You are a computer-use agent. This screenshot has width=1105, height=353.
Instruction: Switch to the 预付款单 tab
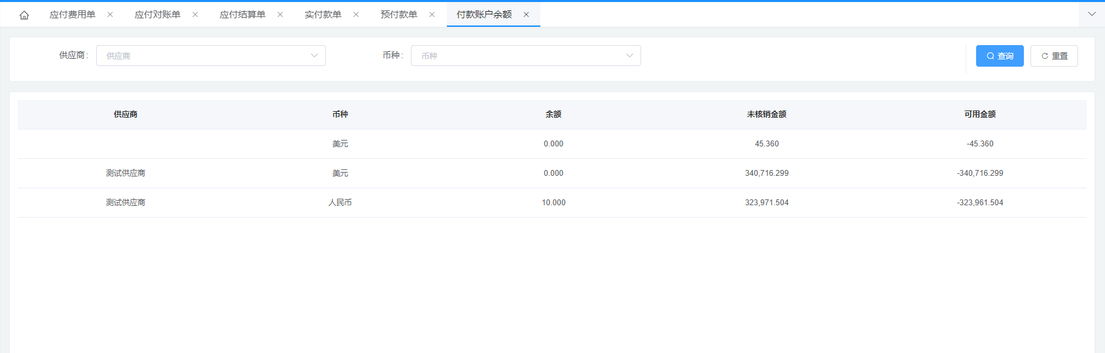(x=399, y=14)
